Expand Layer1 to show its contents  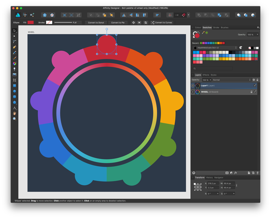click(193, 85)
